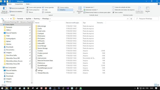This screenshot has height=90, width=160.
Task: Select main-process text document
Action: click(x=42, y=58)
